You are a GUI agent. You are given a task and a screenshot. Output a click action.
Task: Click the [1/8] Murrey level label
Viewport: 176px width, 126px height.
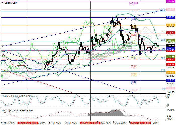click(134, 75)
